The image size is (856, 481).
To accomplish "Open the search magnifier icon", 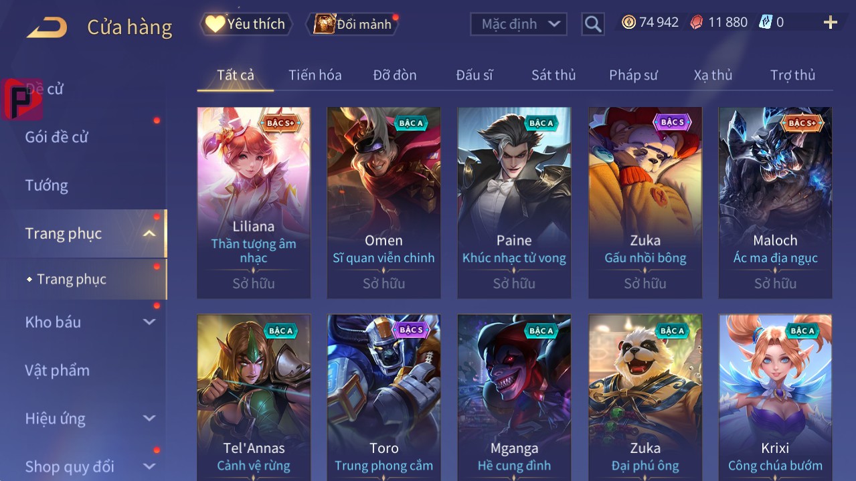I will (592, 24).
